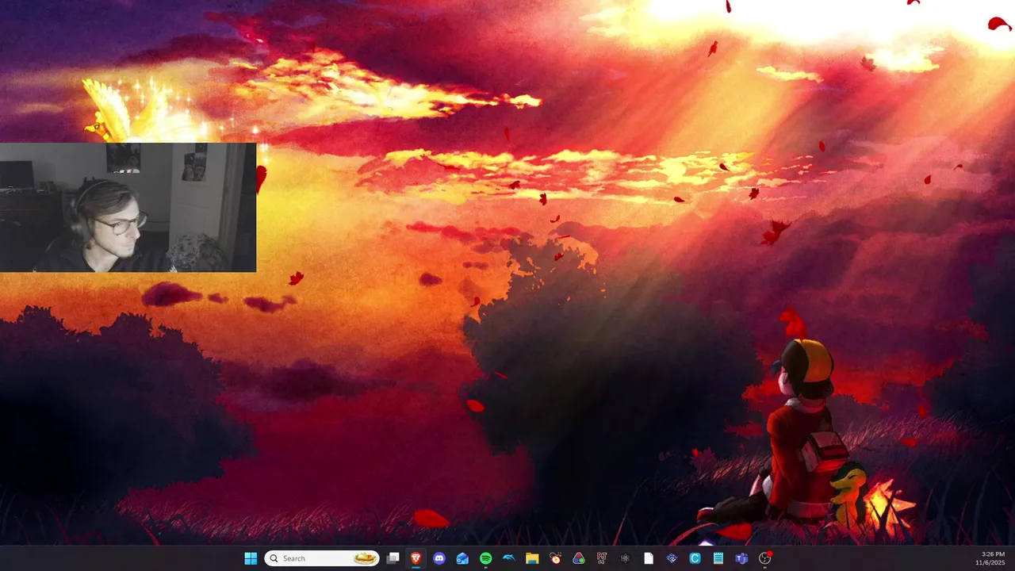Open Microsoft Teams from the taskbar
The height and width of the screenshot is (571, 1015).
741,558
